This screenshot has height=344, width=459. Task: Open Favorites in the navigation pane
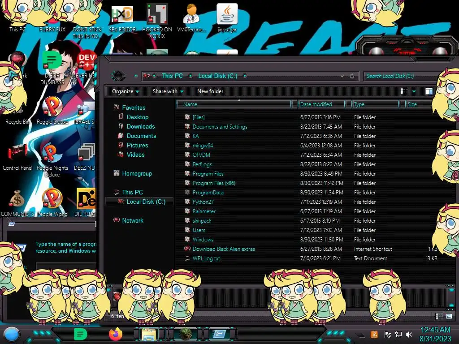click(x=134, y=107)
